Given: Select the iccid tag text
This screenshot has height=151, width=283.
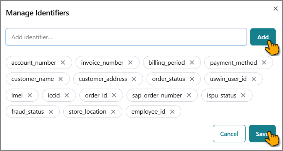Looking at the screenshot, I should (x=54, y=95).
